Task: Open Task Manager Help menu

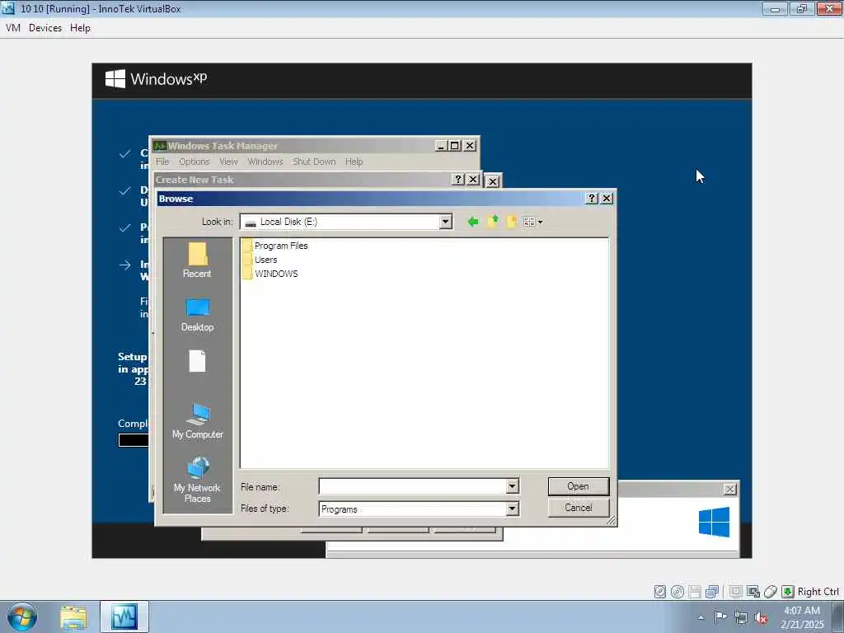Action: pyautogui.click(x=354, y=162)
